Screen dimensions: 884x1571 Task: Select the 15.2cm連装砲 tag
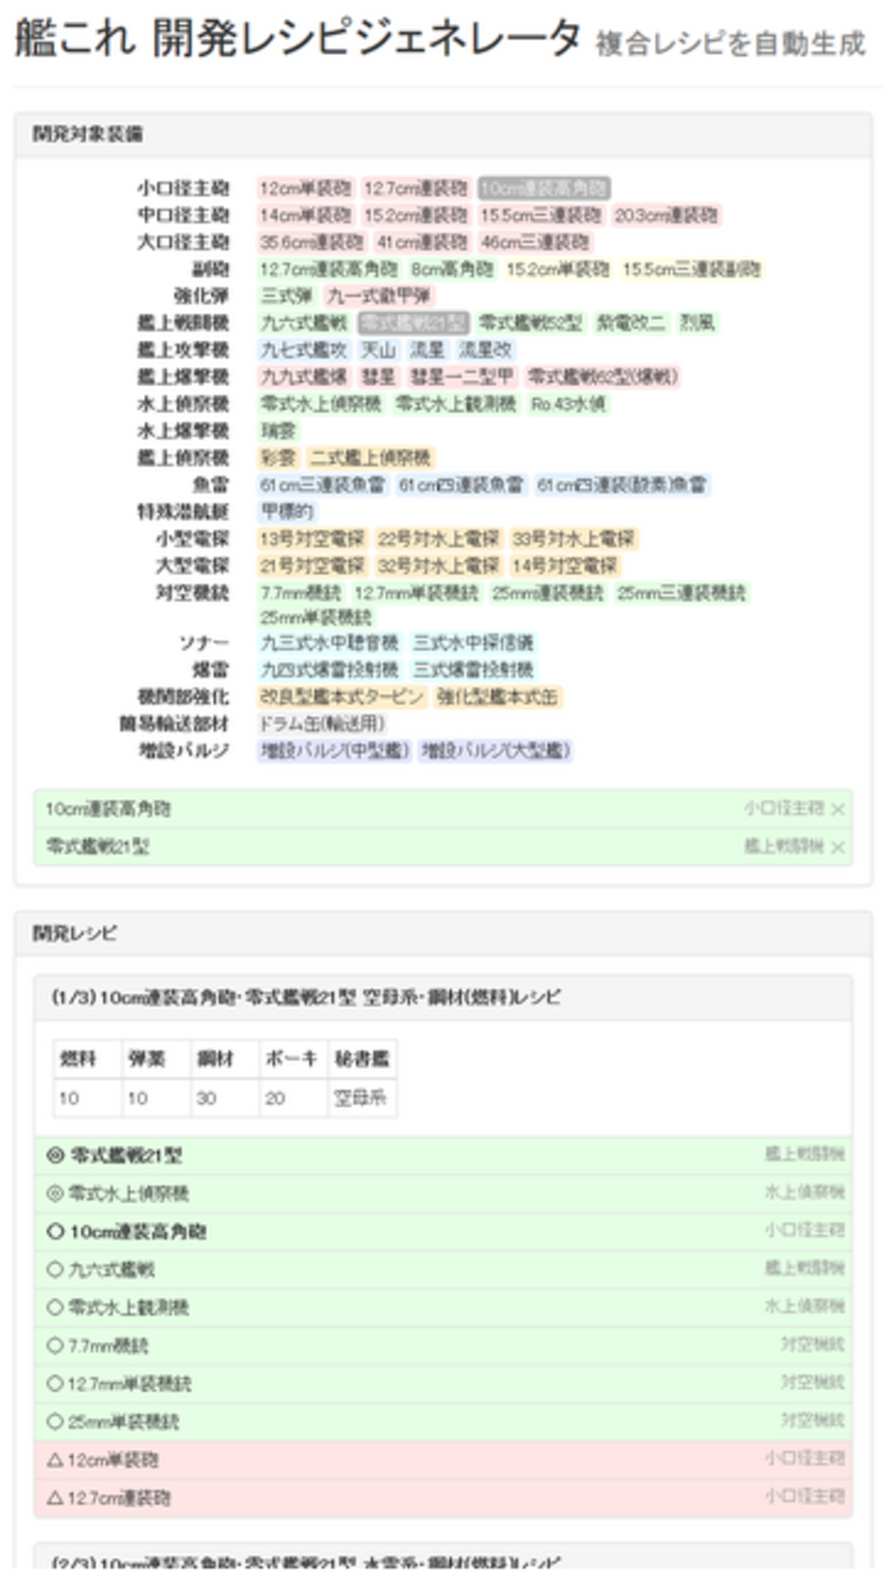pyautogui.click(x=415, y=215)
